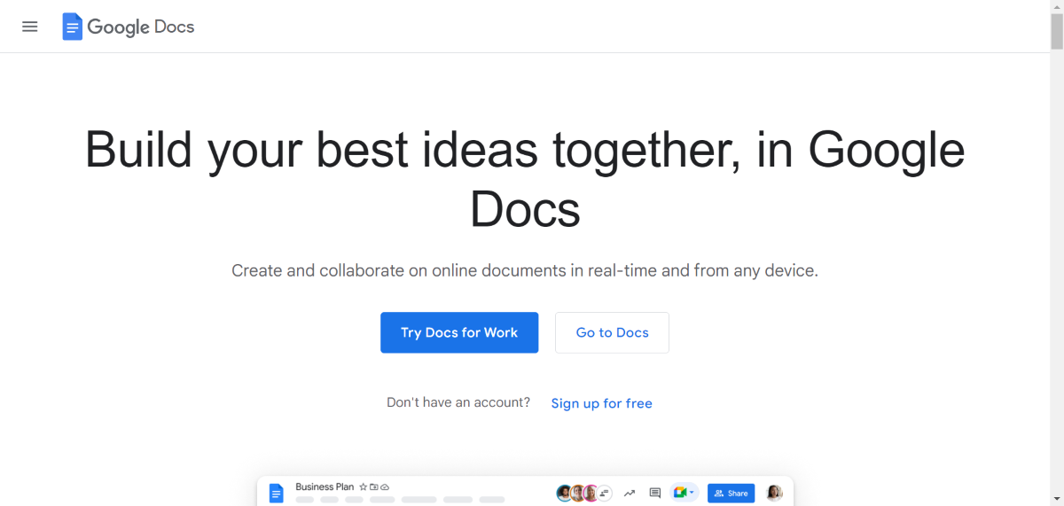Click the 'Create and collaborate' subtitle text
This screenshot has height=506, width=1064.
525,270
